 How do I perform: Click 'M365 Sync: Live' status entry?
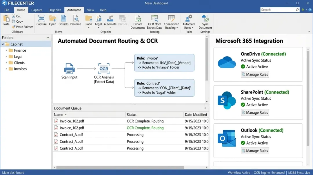coord(299,173)
